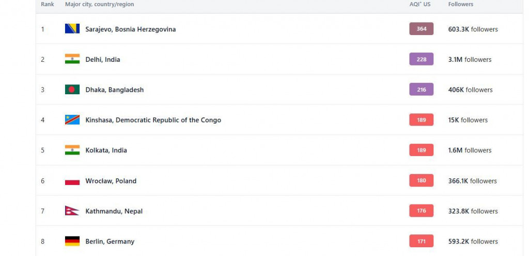Open the Sarajevo, Bosnia Herzegovina link
This screenshot has height=256, width=529.
pos(130,29)
